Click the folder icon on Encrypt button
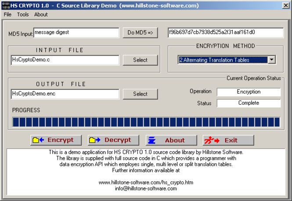This screenshot has width=292, height=201. coord(38,140)
